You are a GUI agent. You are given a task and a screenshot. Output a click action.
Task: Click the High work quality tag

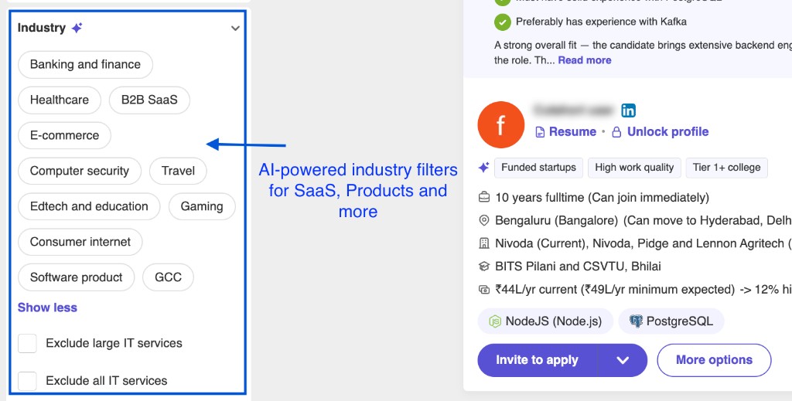(x=634, y=168)
